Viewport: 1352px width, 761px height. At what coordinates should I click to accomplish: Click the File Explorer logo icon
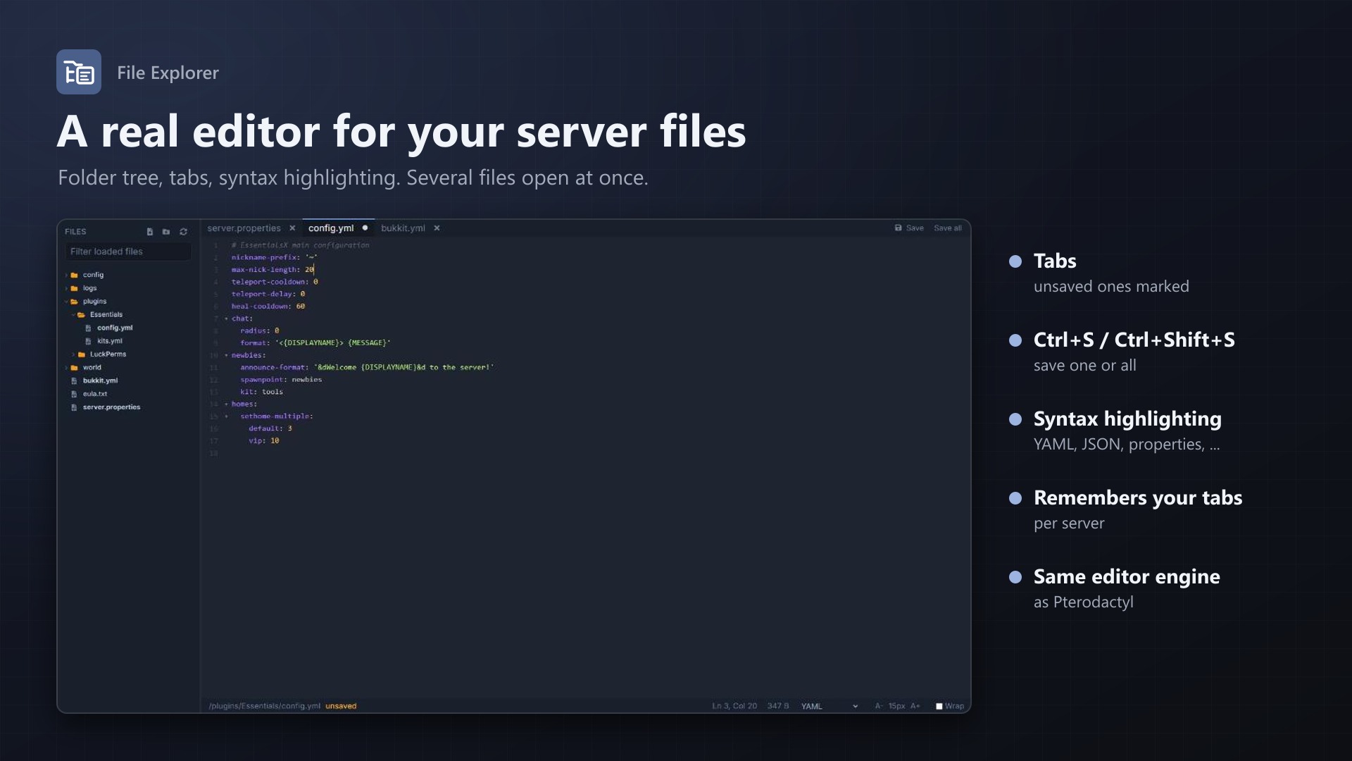(79, 72)
